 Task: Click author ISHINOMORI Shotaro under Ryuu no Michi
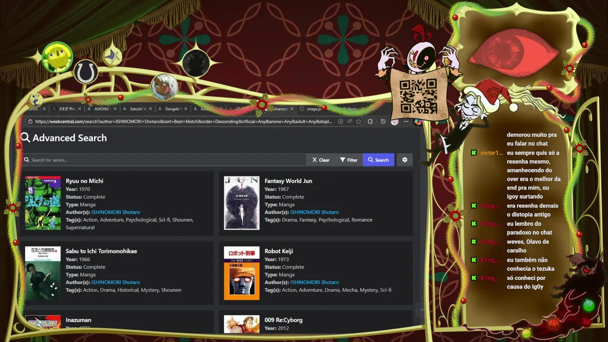pyautogui.click(x=115, y=212)
